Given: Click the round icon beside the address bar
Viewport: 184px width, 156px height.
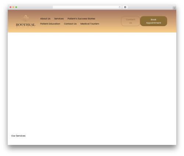Looking at the screenshot, I should [x=125, y=7].
